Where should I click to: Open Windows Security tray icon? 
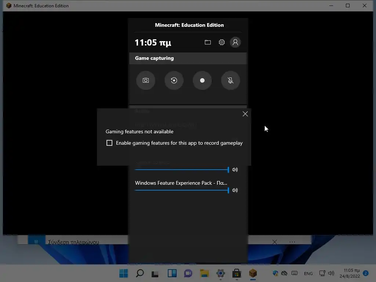click(x=275, y=273)
